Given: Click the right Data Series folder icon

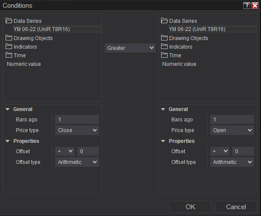Looking at the screenshot, I should (164, 21).
